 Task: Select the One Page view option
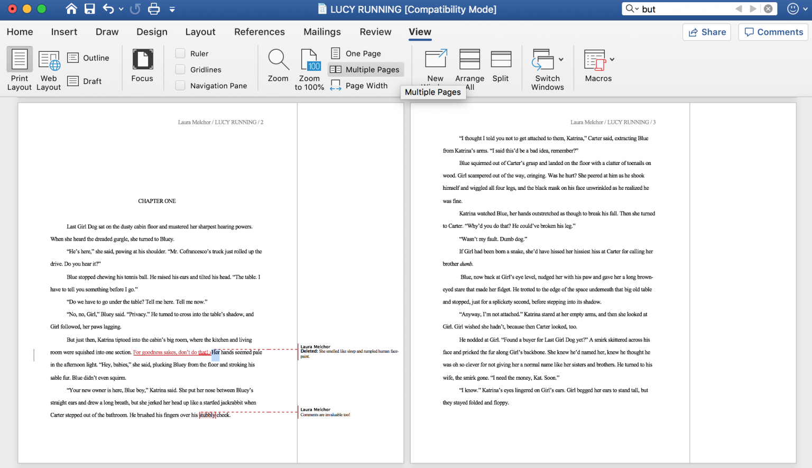coord(356,53)
